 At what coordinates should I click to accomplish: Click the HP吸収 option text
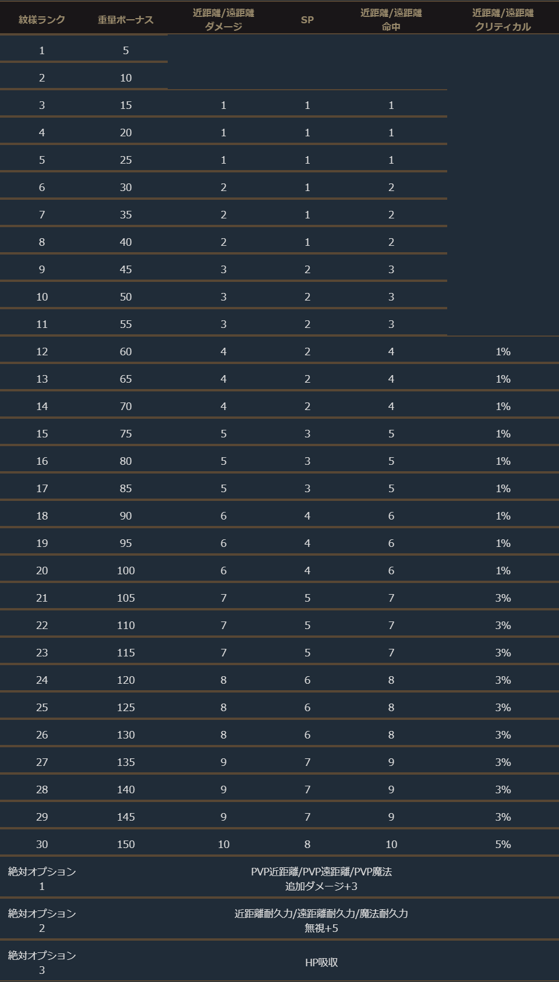tap(321, 962)
